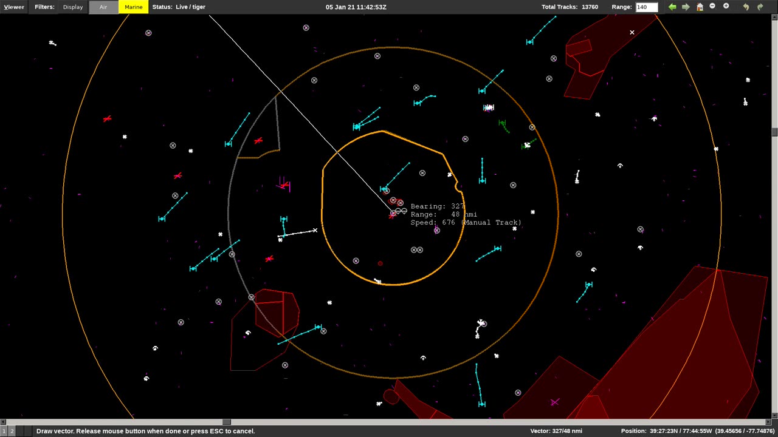778x437 pixels.
Task: Click the Draw vector status message
Action: coord(145,431)
